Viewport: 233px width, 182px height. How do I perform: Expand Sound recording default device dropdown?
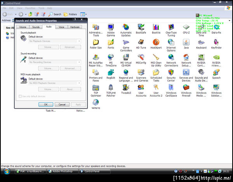pos(79,62)
